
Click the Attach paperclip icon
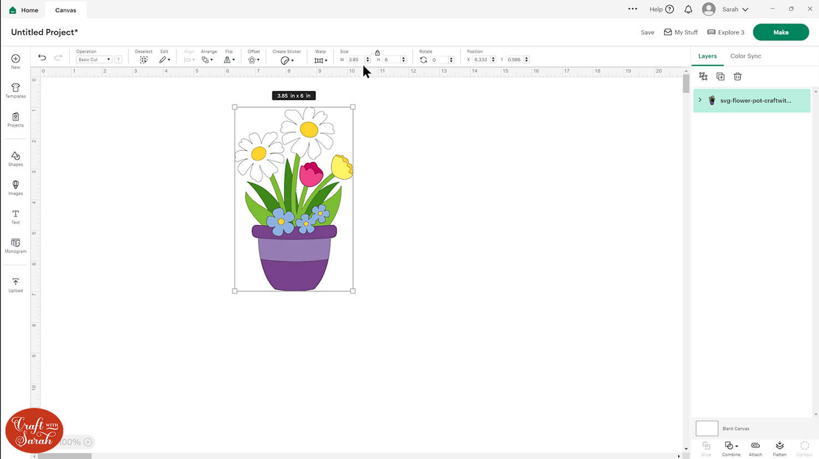click(x=755, y=446)
